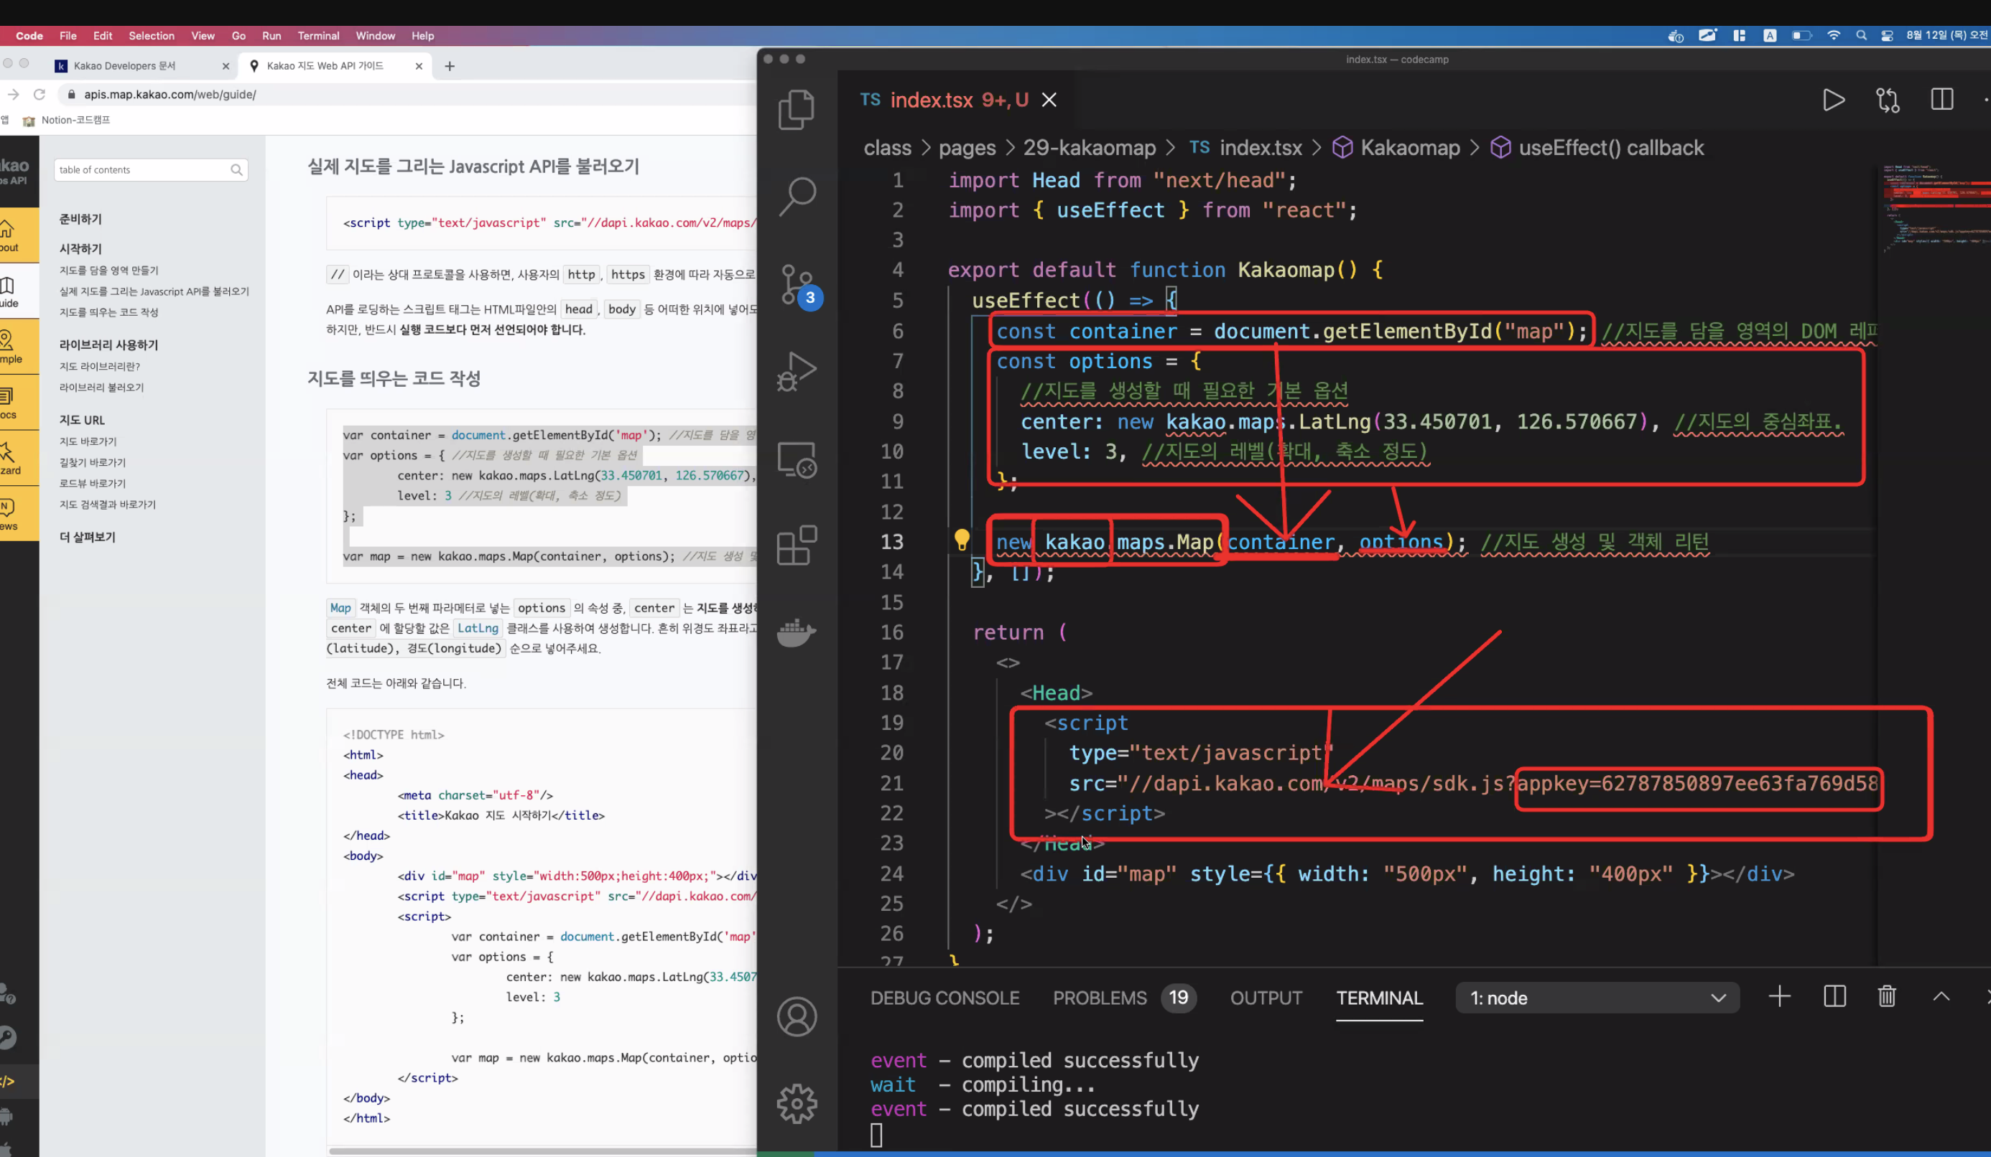The height and width of the screenshot is (1157, 1991).
Task: Expand the Kakaomap breadcrumb segment
Action: (x=1409, y=148)
